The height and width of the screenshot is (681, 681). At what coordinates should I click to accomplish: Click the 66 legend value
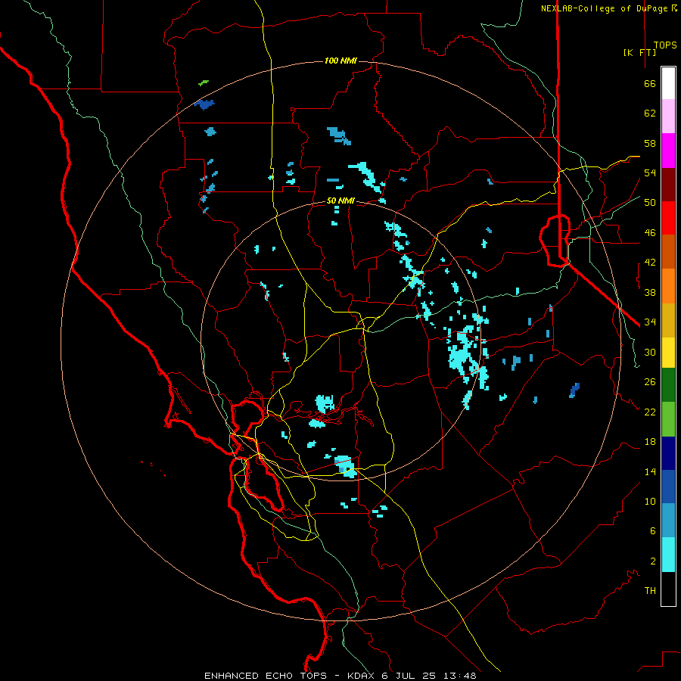coord(650,83)
